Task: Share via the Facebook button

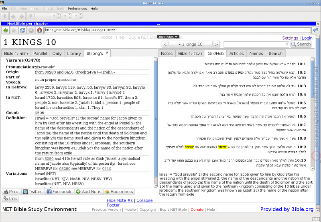Action: point(59,192)
